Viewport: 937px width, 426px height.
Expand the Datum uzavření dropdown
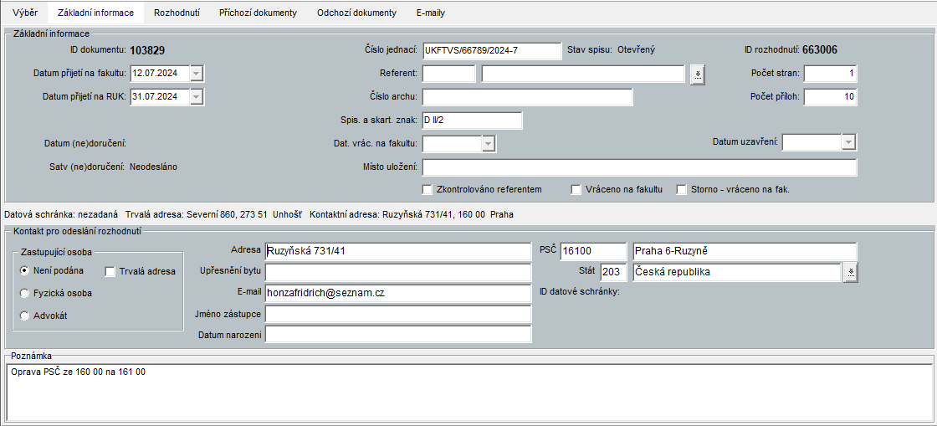coord(849,142)
